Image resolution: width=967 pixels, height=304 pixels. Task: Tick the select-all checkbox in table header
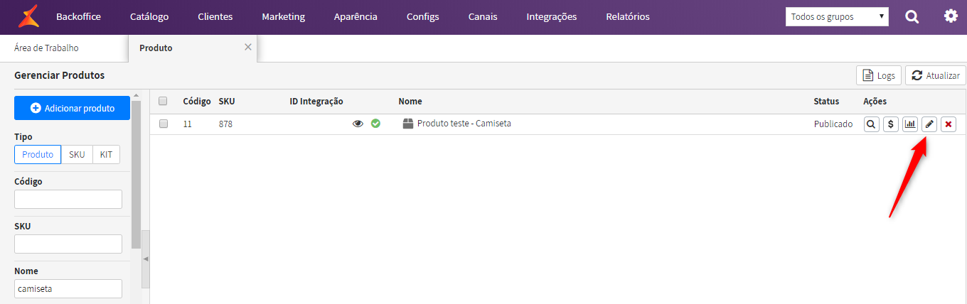pyautogui.click(x=163, y=101)
